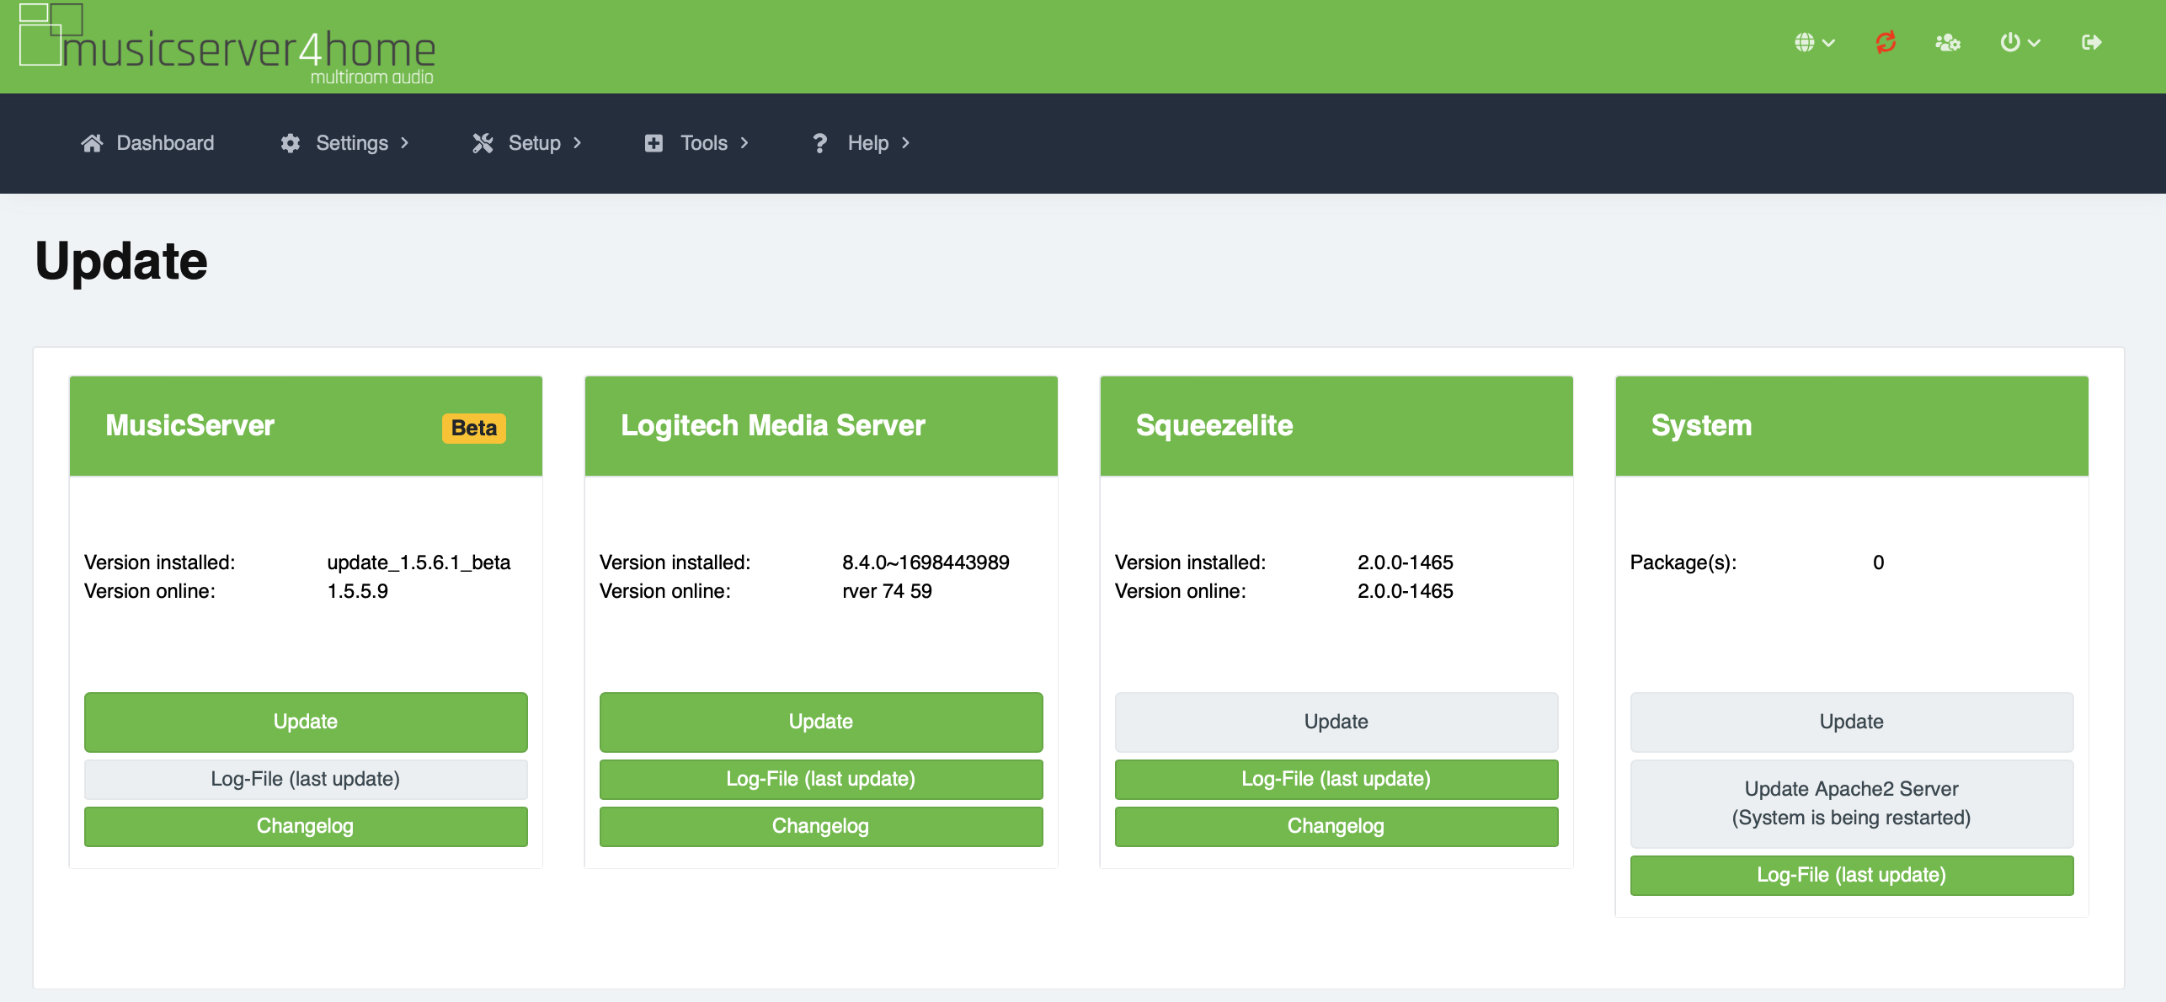Click Update Apache2 Server button

coord(1851,803)
